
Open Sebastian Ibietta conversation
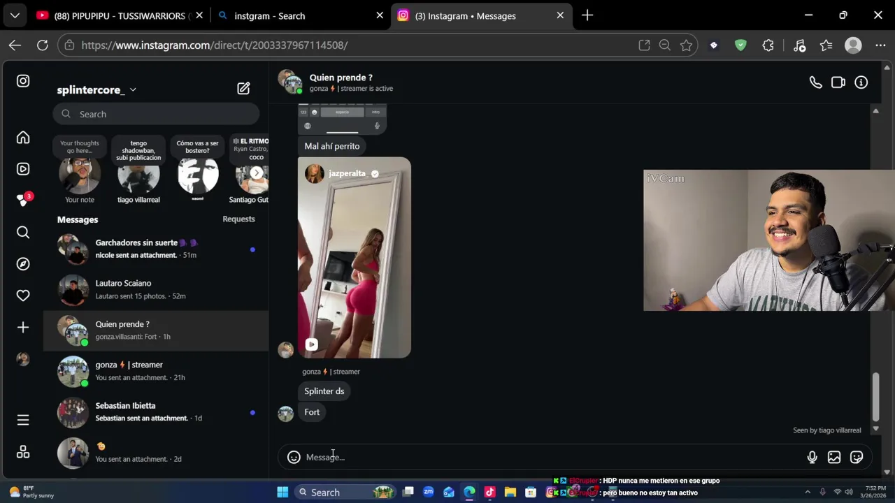pos(156,411)
